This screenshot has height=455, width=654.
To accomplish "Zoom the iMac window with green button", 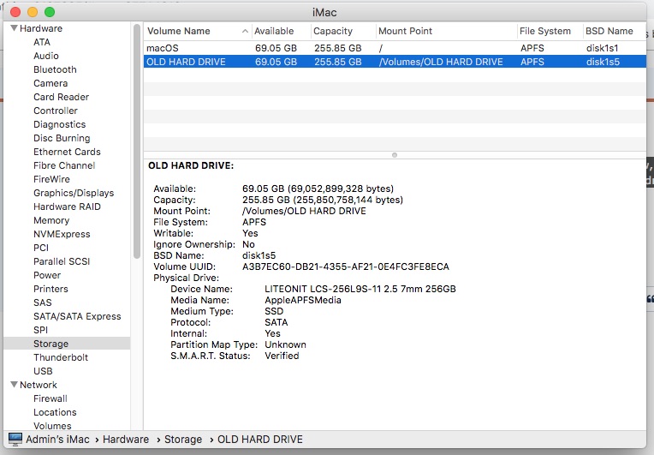I will [x=50, y=12].
